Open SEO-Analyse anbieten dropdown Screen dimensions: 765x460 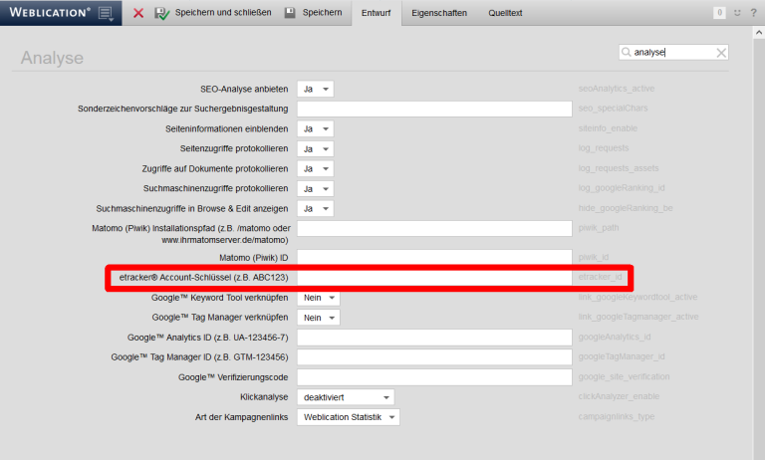[315, 89]
